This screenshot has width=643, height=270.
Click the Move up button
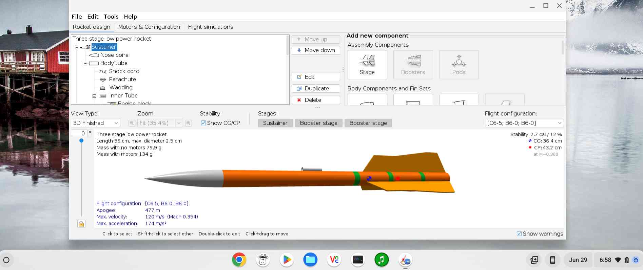pos(316,40)
